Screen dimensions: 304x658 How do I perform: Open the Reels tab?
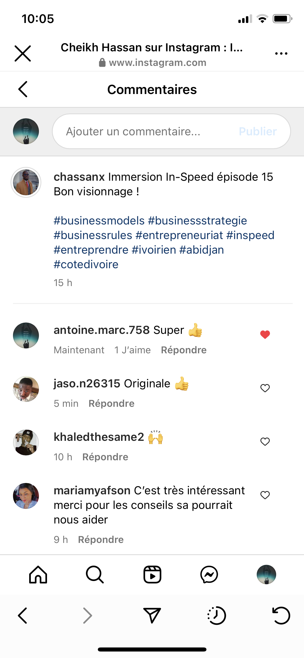click(x=152, y=575)
